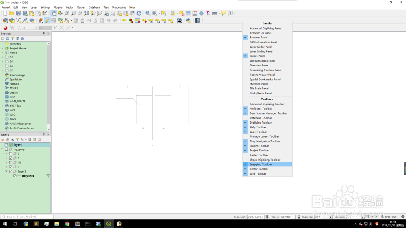The image size is (406, 228).
Task: Open snapping tolerance units dropdown
Action: point(45,28)
